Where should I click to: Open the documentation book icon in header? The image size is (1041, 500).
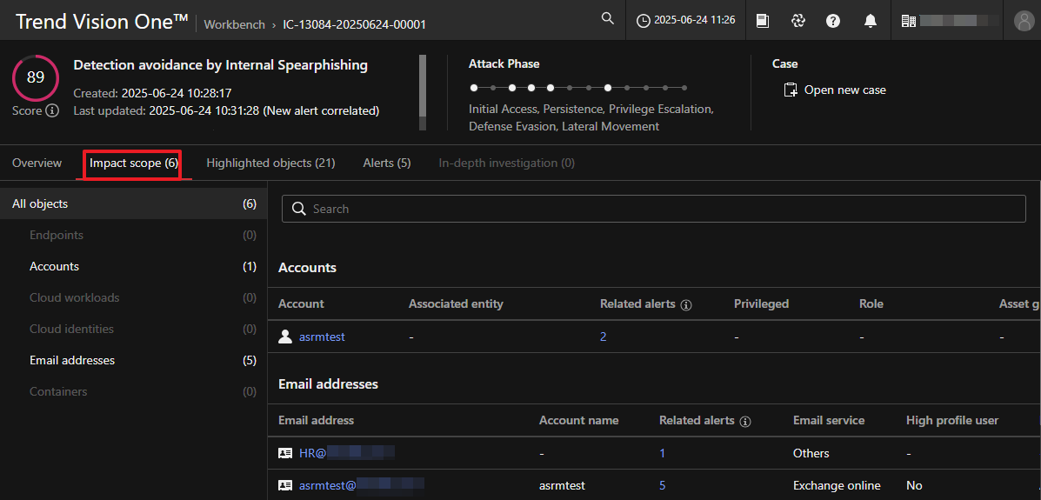[763, 21]
